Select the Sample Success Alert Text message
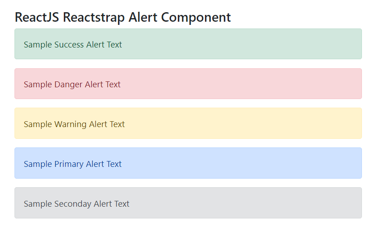This screenshot has height=251, width=390. point(73,44)
